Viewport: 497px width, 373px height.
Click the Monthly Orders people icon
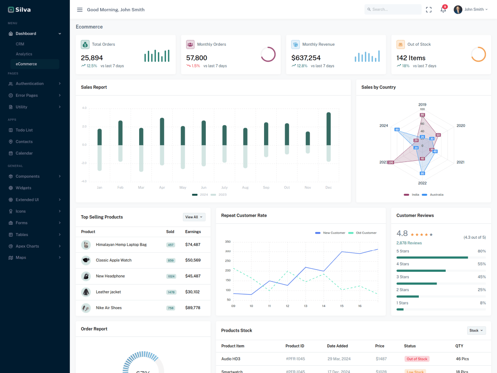tap(190, 44)
